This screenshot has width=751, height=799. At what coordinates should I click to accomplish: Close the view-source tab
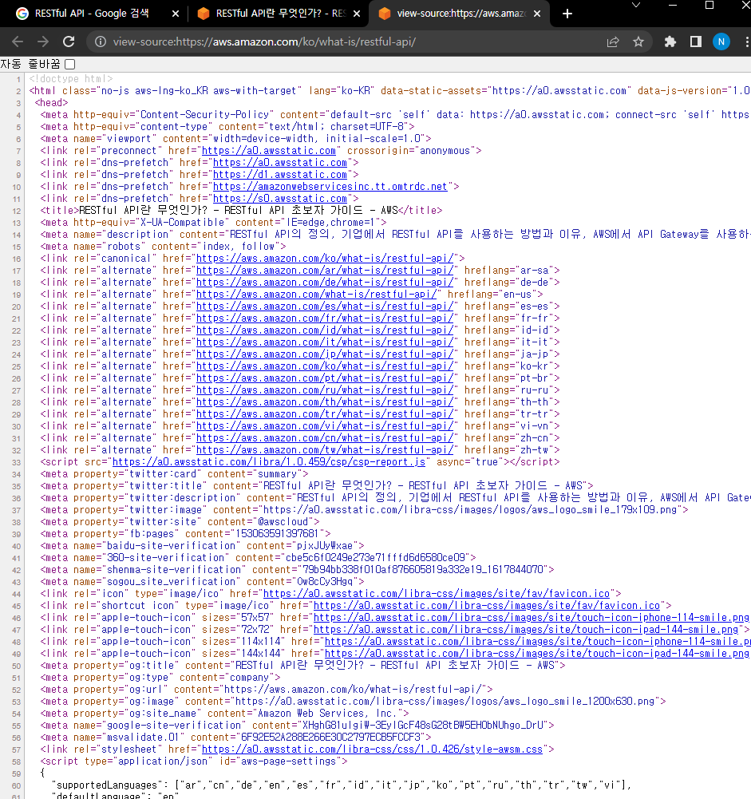pos(537,14)
